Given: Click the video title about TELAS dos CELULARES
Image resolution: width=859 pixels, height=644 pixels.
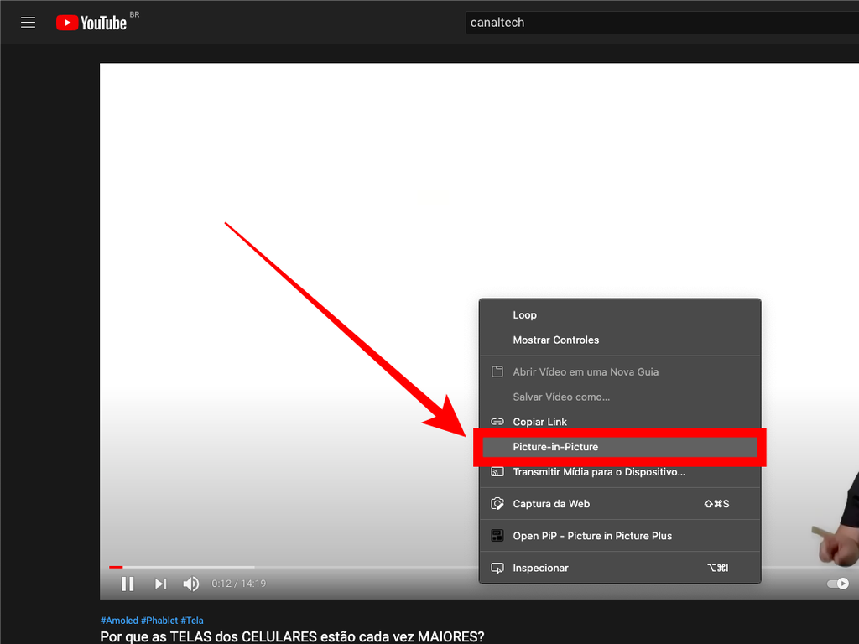Looking at the screenshot, I should coord(292,636).
